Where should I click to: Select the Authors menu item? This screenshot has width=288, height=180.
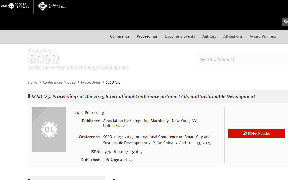tap(209, 36)
